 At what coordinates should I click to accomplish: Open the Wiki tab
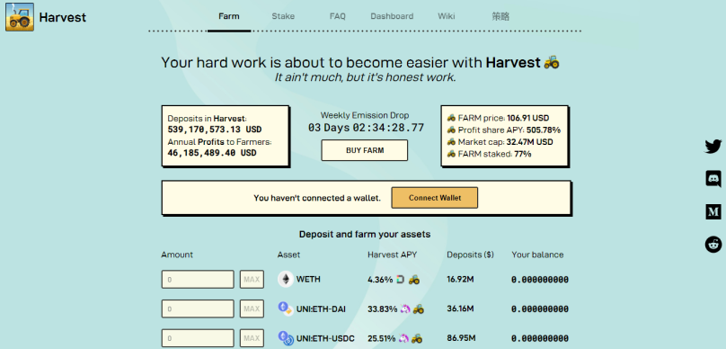coord(447,16)
